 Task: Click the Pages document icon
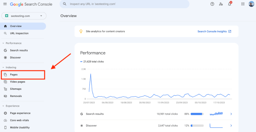pyautogui.click(x=5, y=75)
